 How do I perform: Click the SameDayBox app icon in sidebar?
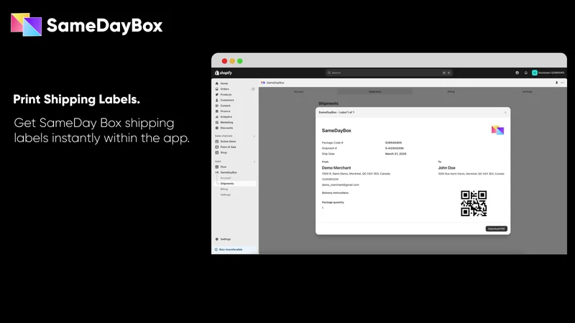point(217,172)
